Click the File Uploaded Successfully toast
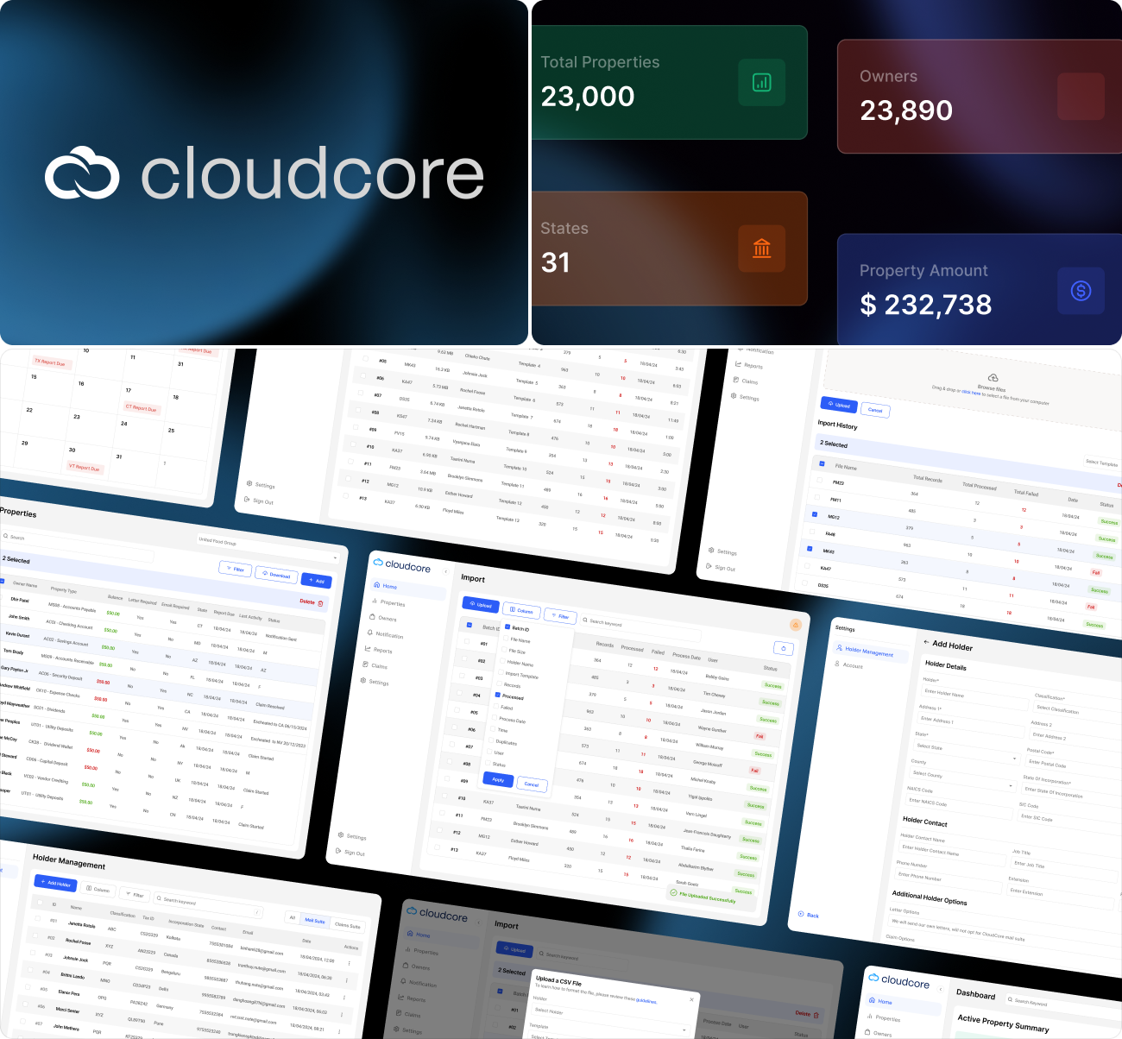The height and width of the screenshot is (1039, 1122). (703, 897)
